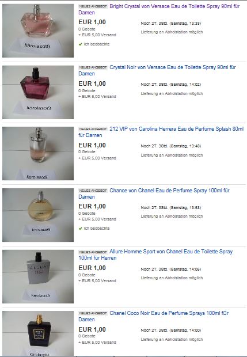Image resolution: width=247 pixels, height=357 pixels.
Task: Toggle 'Ich beobachte' checkmark on Bright Crystal listing
Action: pos(80,44)
